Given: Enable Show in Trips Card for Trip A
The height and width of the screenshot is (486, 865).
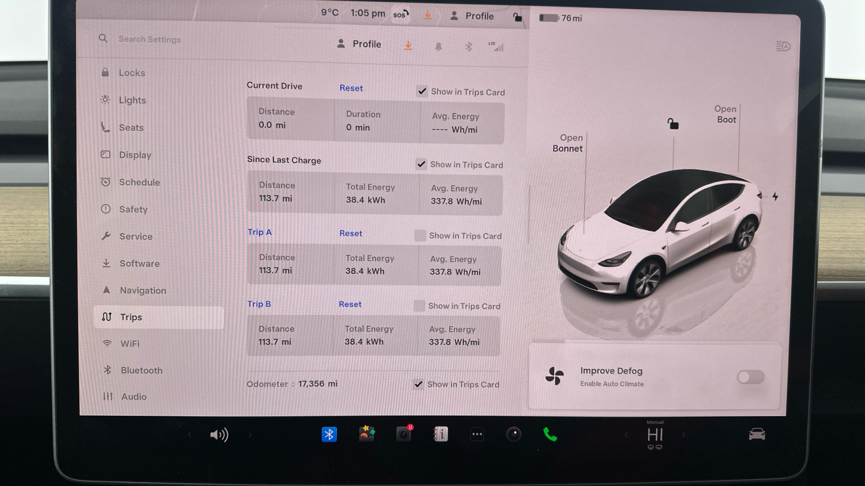Looking at the screenshot, I should tap(420, 235).
